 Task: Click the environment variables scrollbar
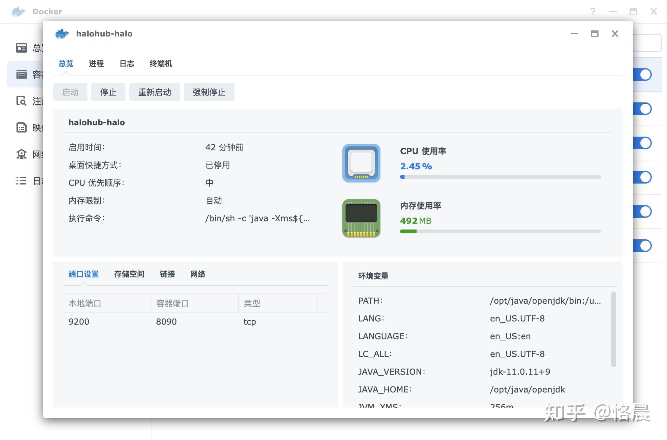[614, 329]
